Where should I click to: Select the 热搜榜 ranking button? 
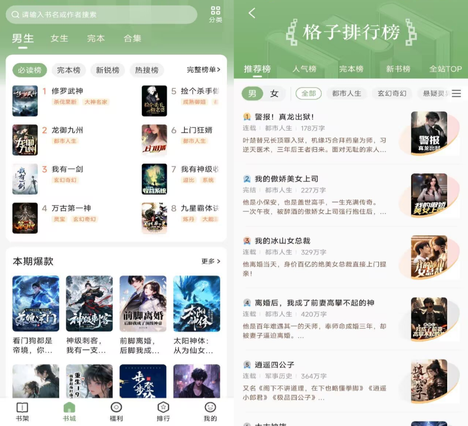click(146, 70)
